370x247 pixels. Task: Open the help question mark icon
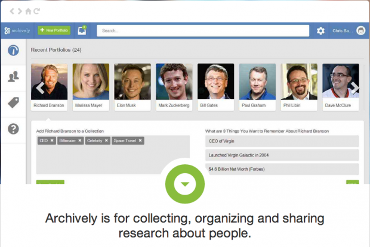[13, 129]
